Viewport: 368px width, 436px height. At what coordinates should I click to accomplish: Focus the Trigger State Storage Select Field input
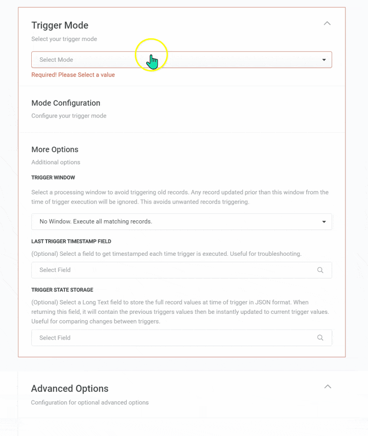170,338
